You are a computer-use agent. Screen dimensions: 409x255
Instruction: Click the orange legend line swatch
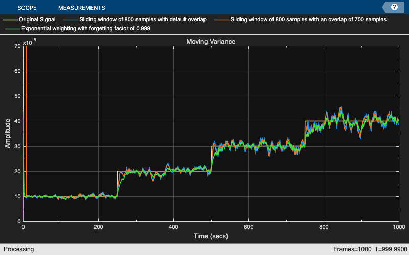[222, 20]
